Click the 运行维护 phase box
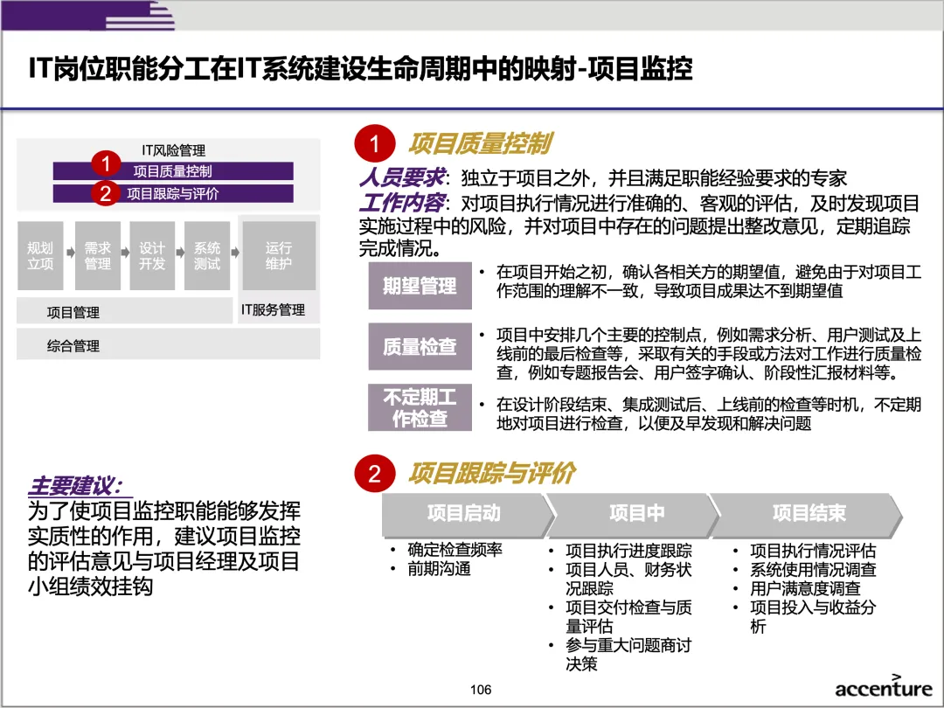Viewport: 944px width, 708px height. pos(279,256)
